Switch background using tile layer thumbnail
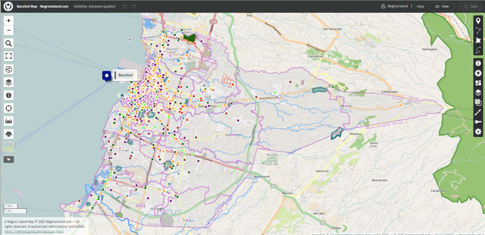Image resolution: width=485 pixels, height=235 pixels. (9, 147)
